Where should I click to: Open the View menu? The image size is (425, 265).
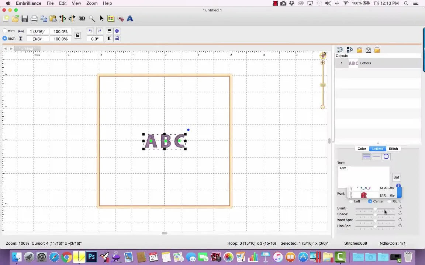pyautogui.click(x=76, y=3)
